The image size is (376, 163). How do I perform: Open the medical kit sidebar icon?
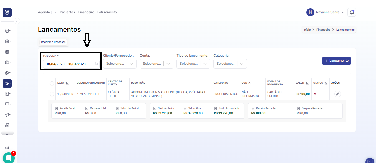(x=7, y=62)
